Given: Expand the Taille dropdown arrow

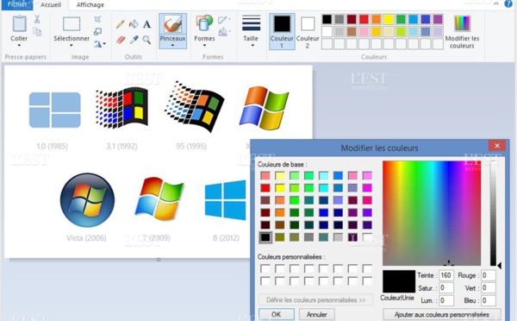Looking at the screenshot, I should point(252,46).
